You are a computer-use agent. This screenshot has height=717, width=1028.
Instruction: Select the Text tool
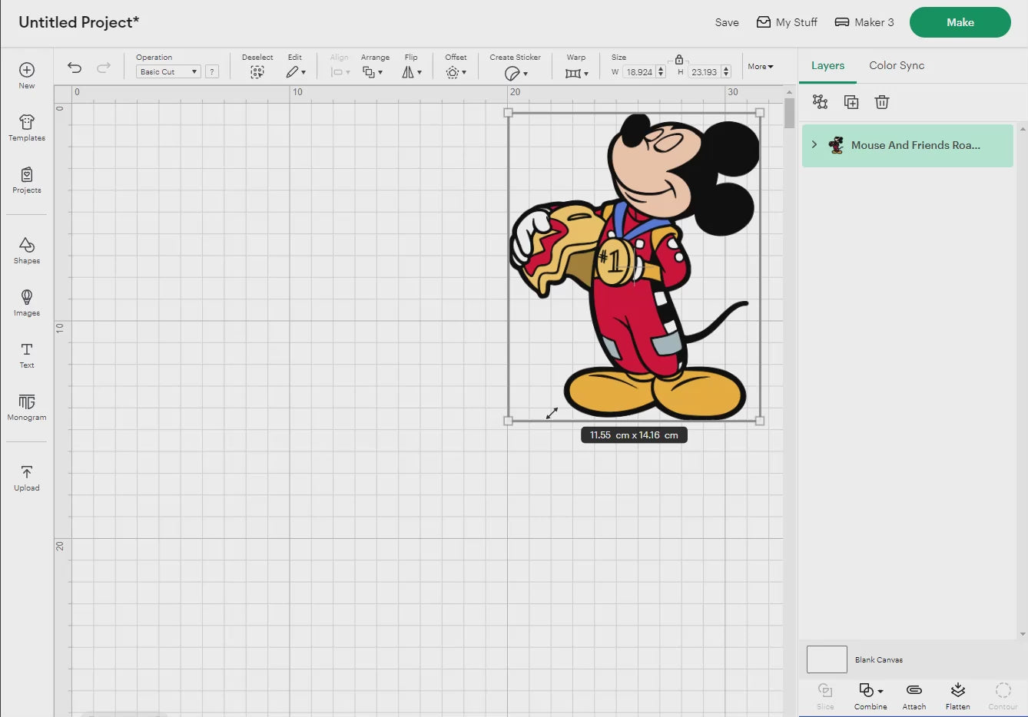[x=27, y=355]
